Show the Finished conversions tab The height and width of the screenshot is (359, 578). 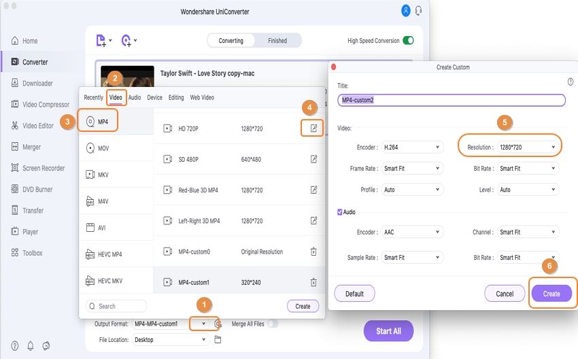tap(277, 41)
